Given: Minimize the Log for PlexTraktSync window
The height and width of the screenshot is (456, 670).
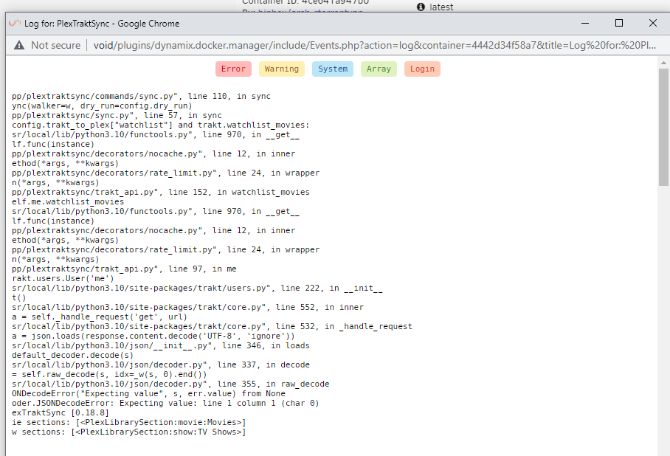Looking at the screenshot, I should pos(585,23).
